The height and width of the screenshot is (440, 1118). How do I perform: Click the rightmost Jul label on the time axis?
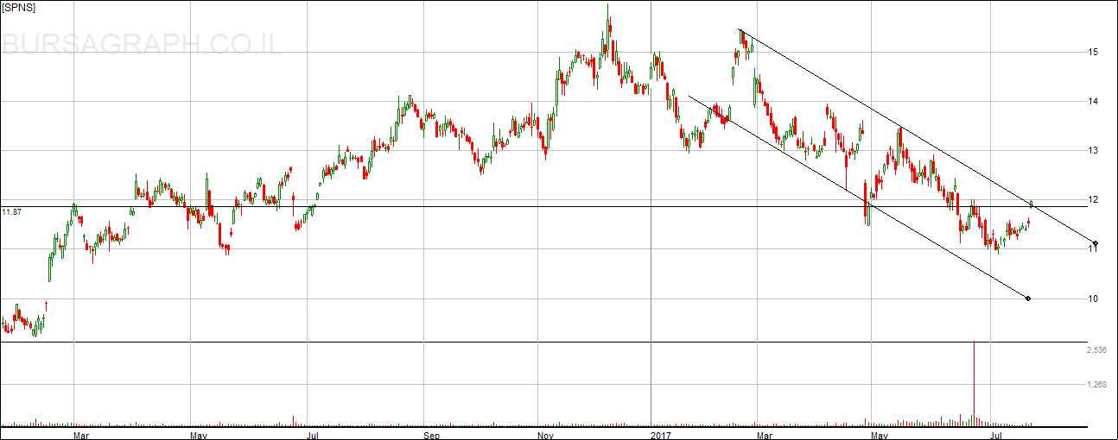point(996,435)
